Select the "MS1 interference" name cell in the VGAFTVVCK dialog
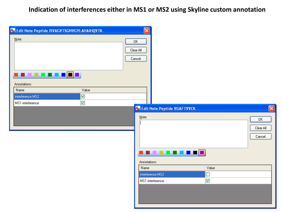The height and width of the screenshot is (212, 282). point(172,181)
